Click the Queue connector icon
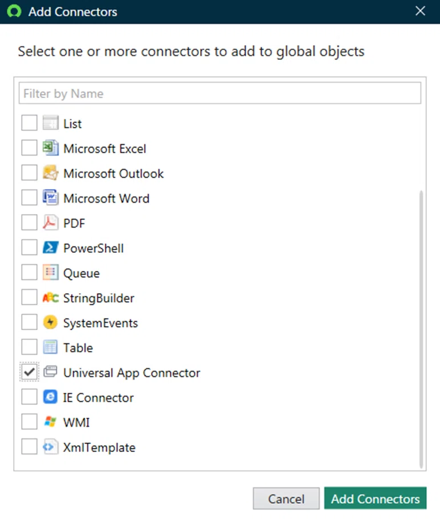 point(51,272)
